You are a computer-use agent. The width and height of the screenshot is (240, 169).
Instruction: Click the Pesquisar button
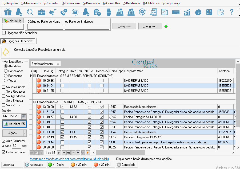[124, 26]
